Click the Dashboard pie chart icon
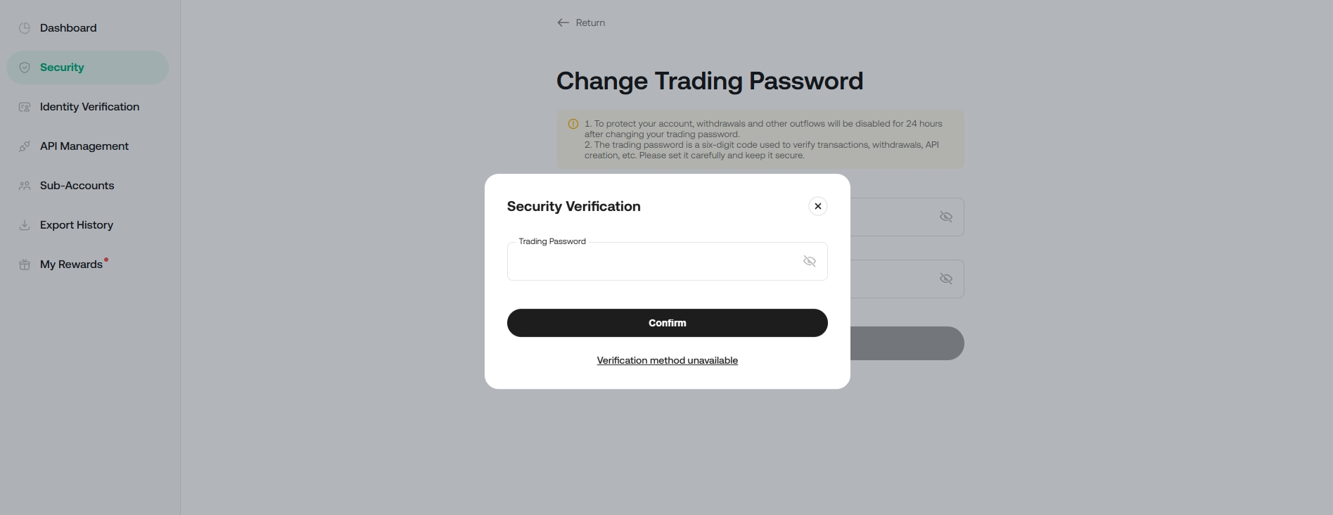Viewport: 1333px width, 515px height. tap(25, 28)
